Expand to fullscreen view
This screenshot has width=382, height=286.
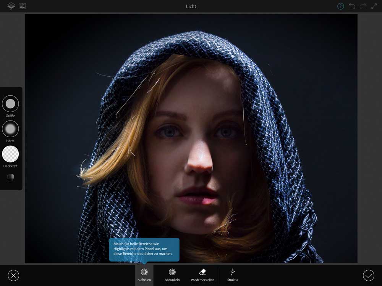click(374, 6)
